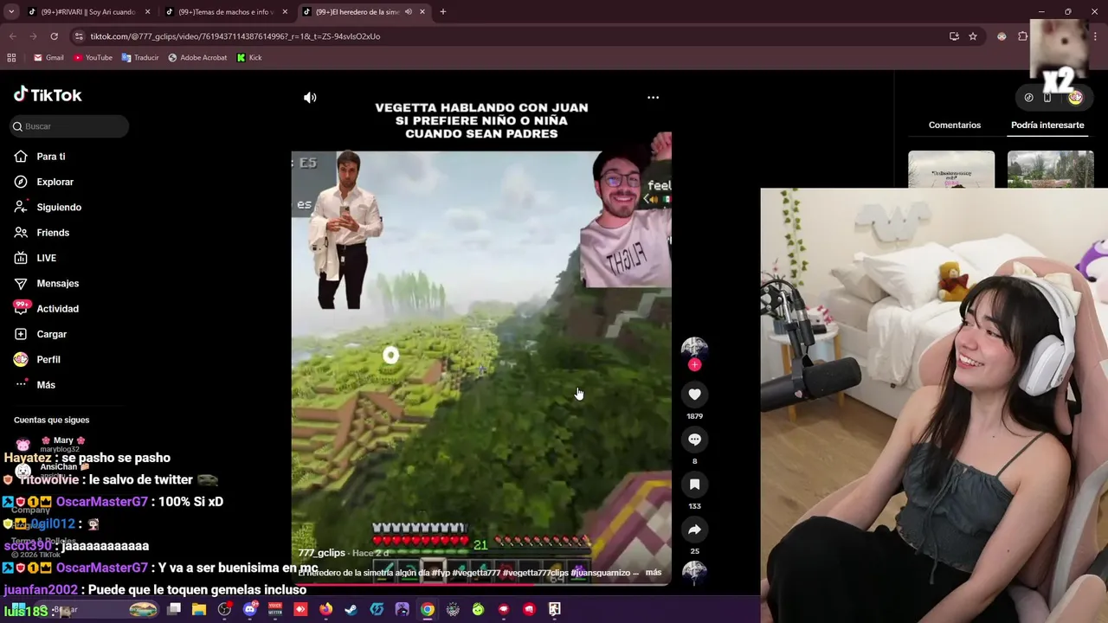Viewport: 1108px width, 623px height.
Task: Open the tab search dropdown
Action: [x=11, y=12]
